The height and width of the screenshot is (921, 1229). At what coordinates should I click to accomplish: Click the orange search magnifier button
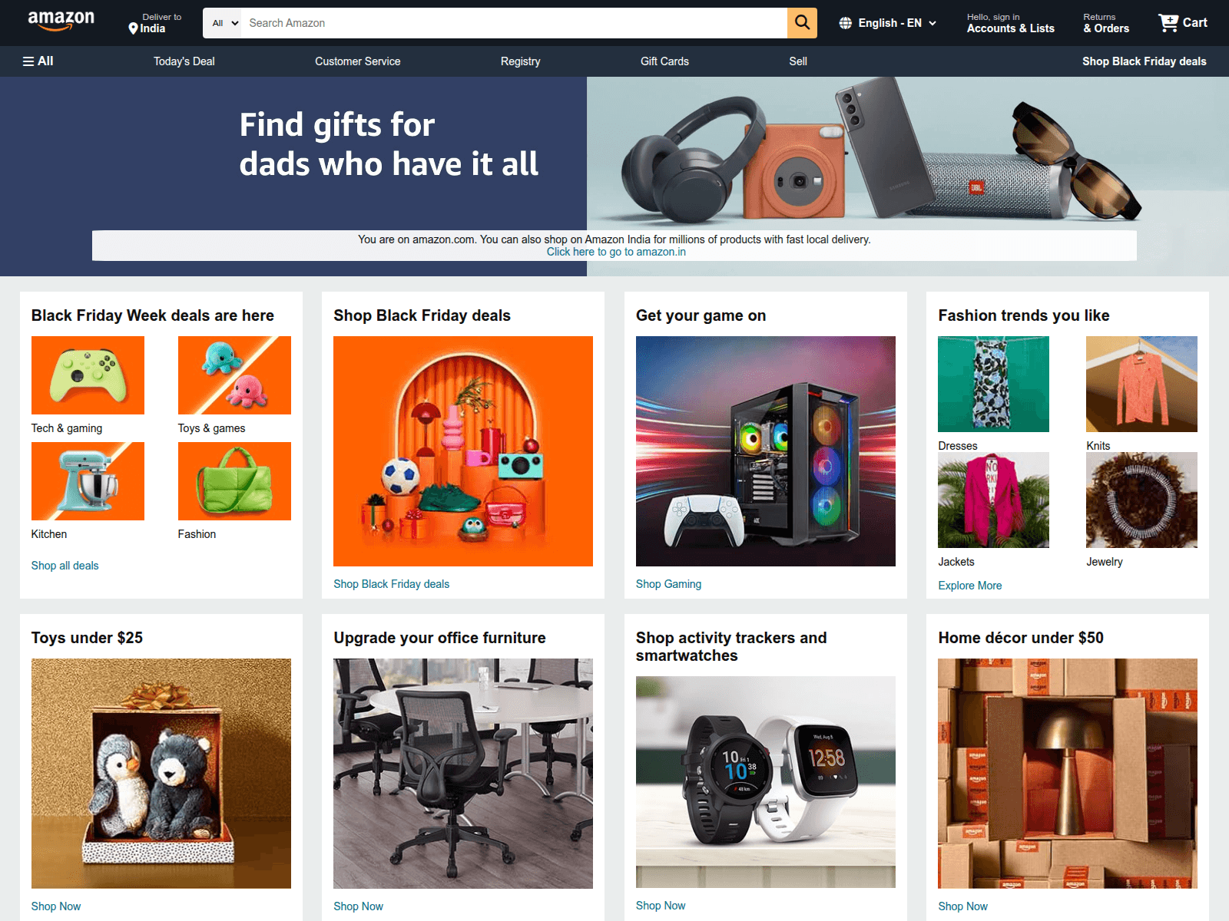802,23
